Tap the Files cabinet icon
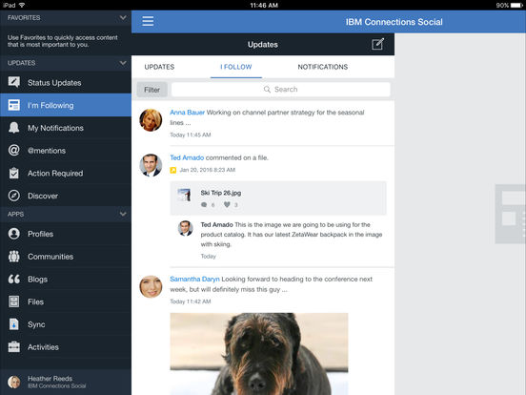 click(x=14, y=301)
